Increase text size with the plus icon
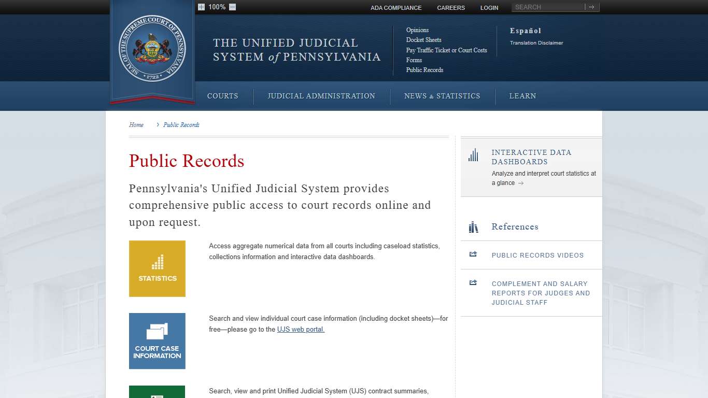The width and height of the screenshot is (708, 398). click(202, 7)
